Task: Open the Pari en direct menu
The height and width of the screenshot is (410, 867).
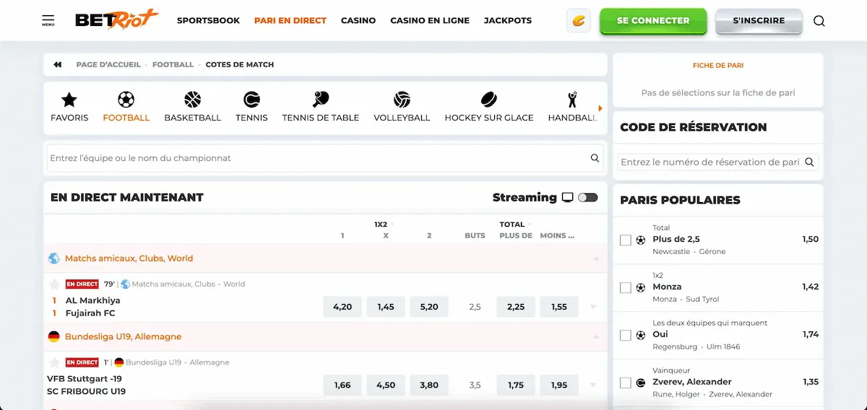Action: 290,20
